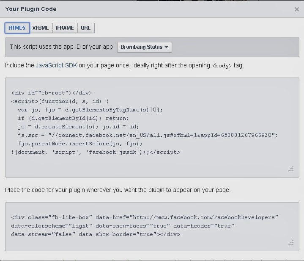Open the URL tab
This screenshot has height=261, width=304.
(86, 28)
